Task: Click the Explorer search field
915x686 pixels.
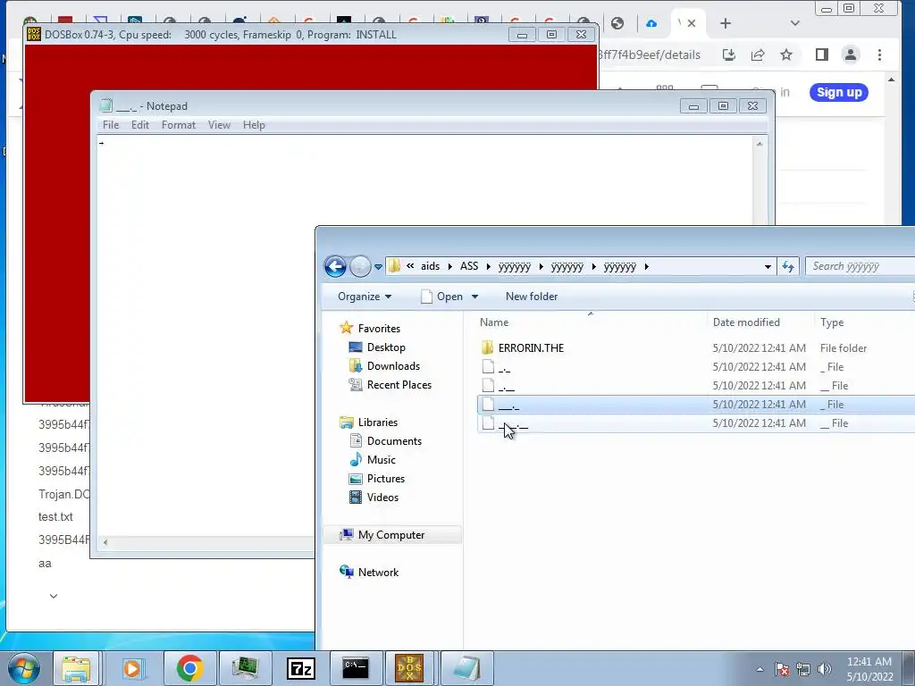Action: (860, 266)
